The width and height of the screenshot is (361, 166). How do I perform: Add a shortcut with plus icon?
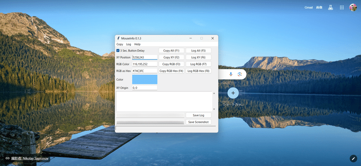click(x=233, y=93)
